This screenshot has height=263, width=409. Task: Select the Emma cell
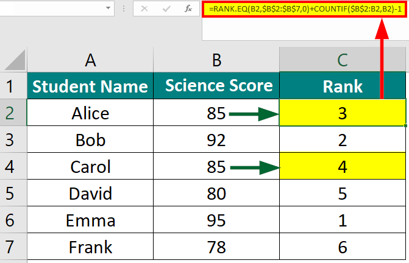click(x=90, y=220)
